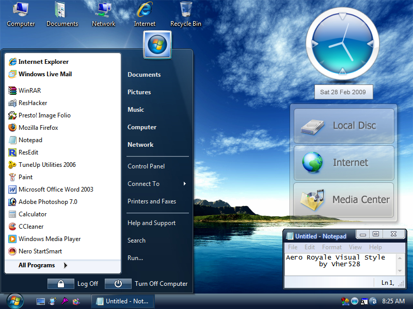413x309 pixels.
Task: Click the Windows Live Mail icon
Action: [x=12, y=74]
